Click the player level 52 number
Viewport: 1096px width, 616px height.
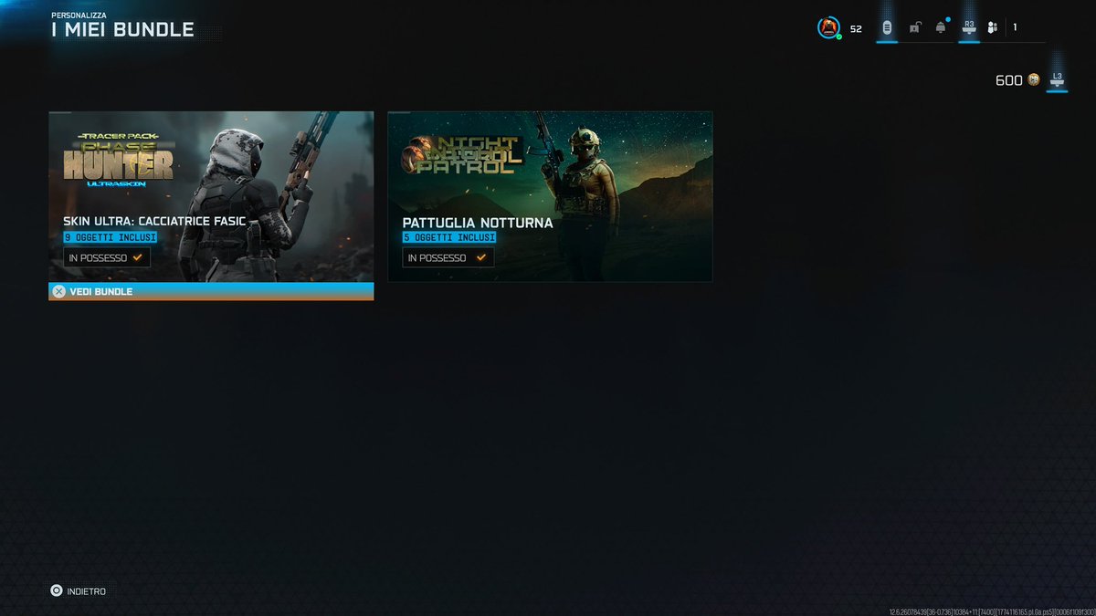(856, 29)
